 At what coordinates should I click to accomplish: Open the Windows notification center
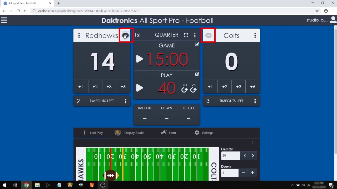click(331, 185)
